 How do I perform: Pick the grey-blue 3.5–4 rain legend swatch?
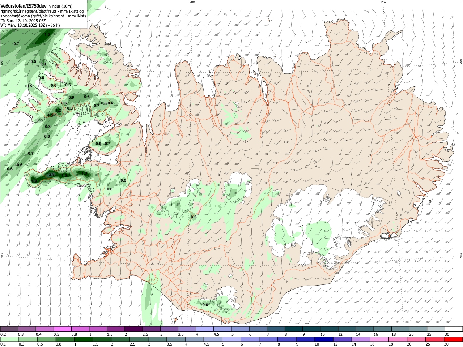point(176,339)
